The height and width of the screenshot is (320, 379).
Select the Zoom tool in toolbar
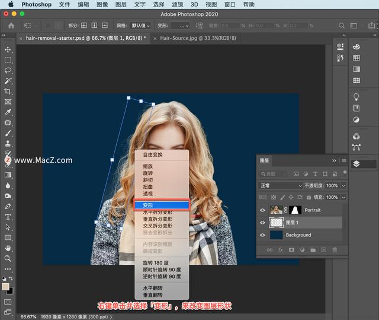pyautogui.click(x=8, y=258)
